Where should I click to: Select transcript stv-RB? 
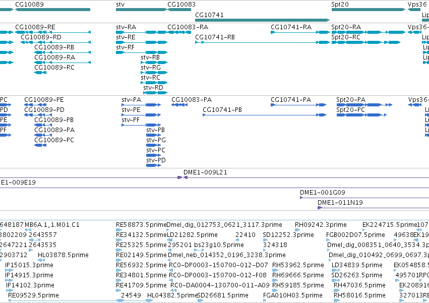[x=150, y=57]
